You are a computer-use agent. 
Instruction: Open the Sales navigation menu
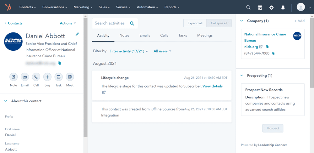point(104,7)
